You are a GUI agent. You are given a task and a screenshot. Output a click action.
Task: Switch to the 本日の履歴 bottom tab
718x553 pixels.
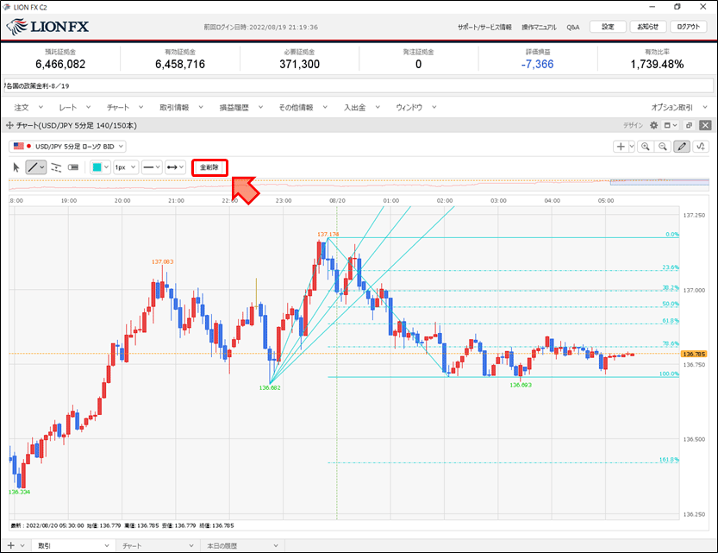point(241,546)
